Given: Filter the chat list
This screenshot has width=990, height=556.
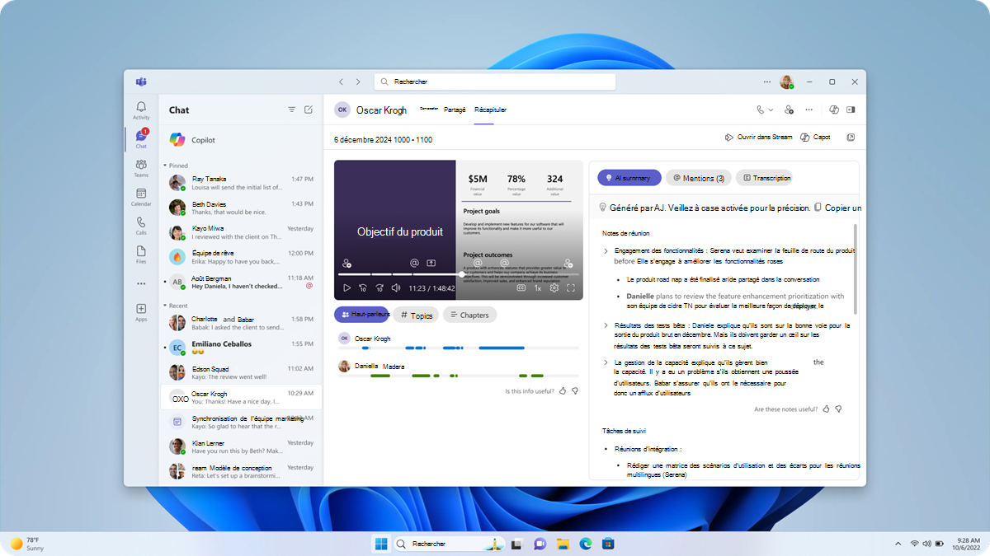Looking at the screenshot, I should pyautogui.click(x=291, y=110).
